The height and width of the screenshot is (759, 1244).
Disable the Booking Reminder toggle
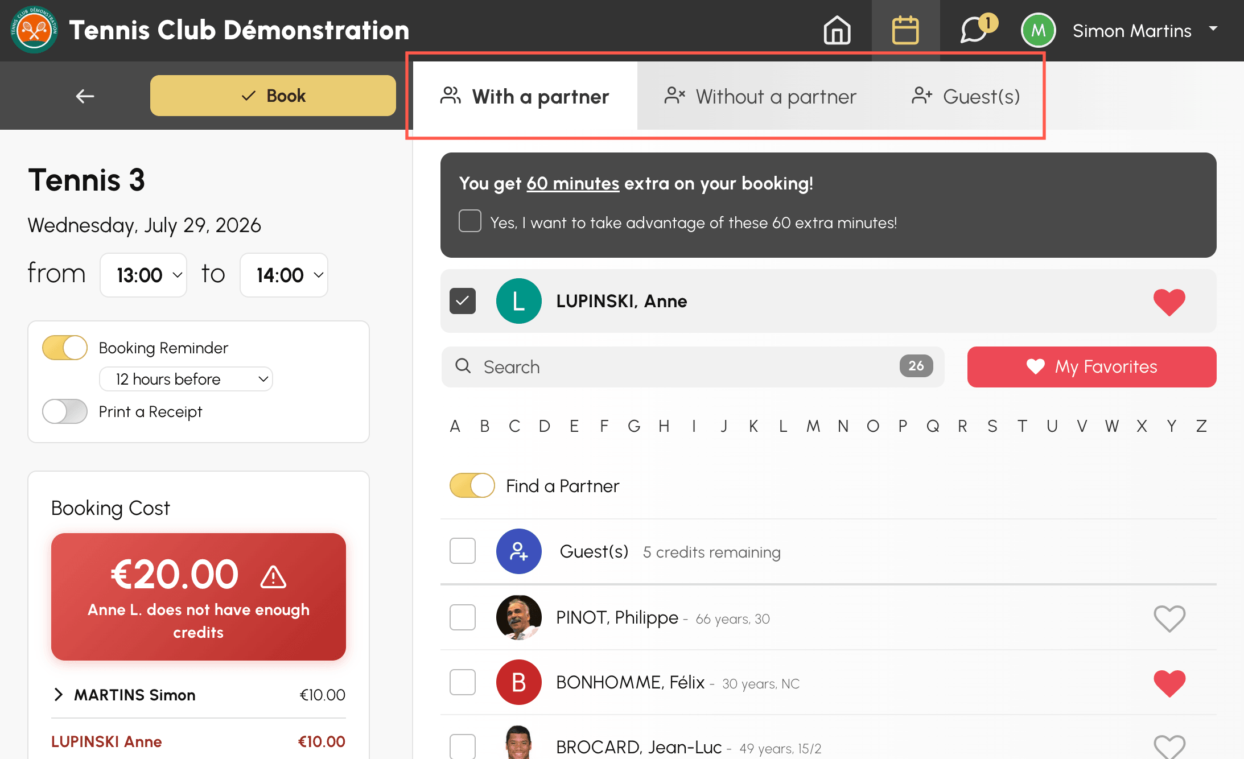pyautogui.click(x=65, y=348)
